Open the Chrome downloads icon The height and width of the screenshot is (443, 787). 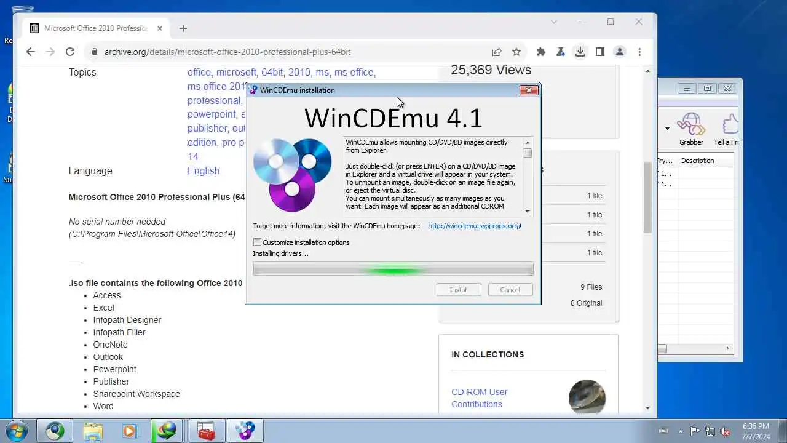(x=580, y=52)
